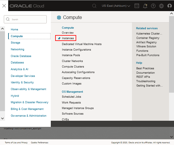The image size is (174, 145).
Task: Select Governance & Administration category
Action: pyautogui.click(x=29, y=116)
